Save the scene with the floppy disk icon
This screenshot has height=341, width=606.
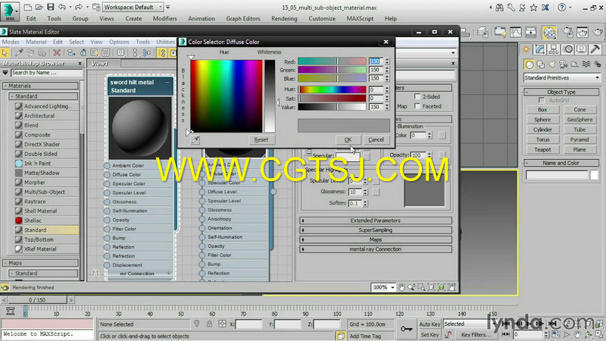tap(51, 7)
